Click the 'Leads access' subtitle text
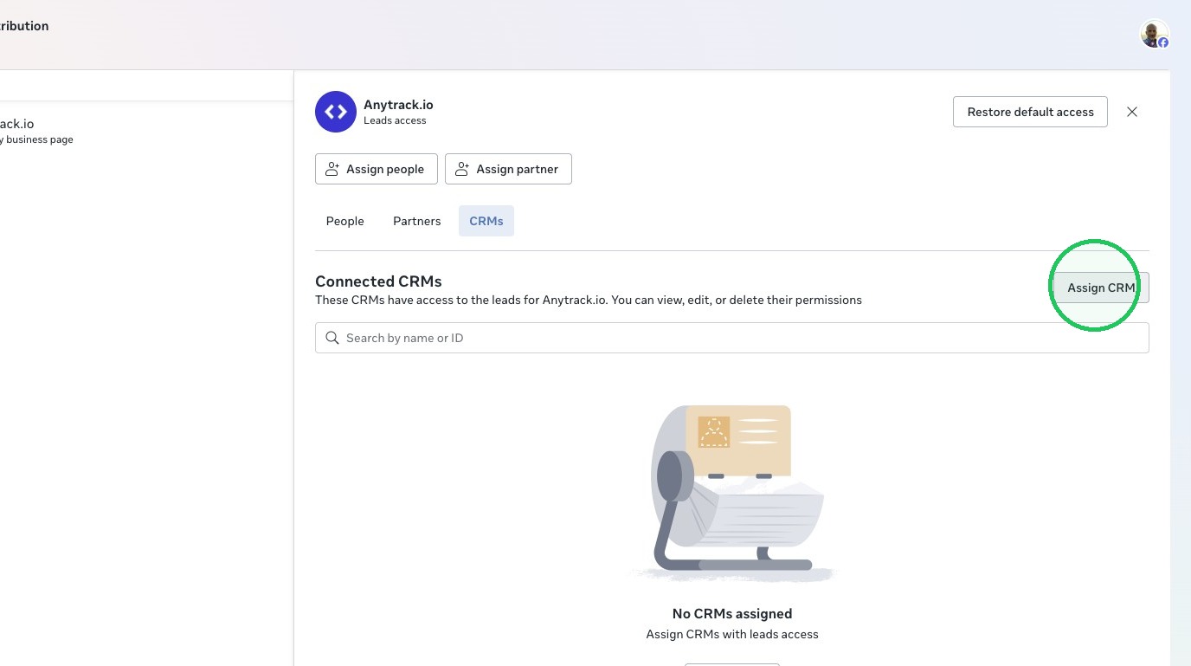The image size is (1191, 666). tap(395, 120)
